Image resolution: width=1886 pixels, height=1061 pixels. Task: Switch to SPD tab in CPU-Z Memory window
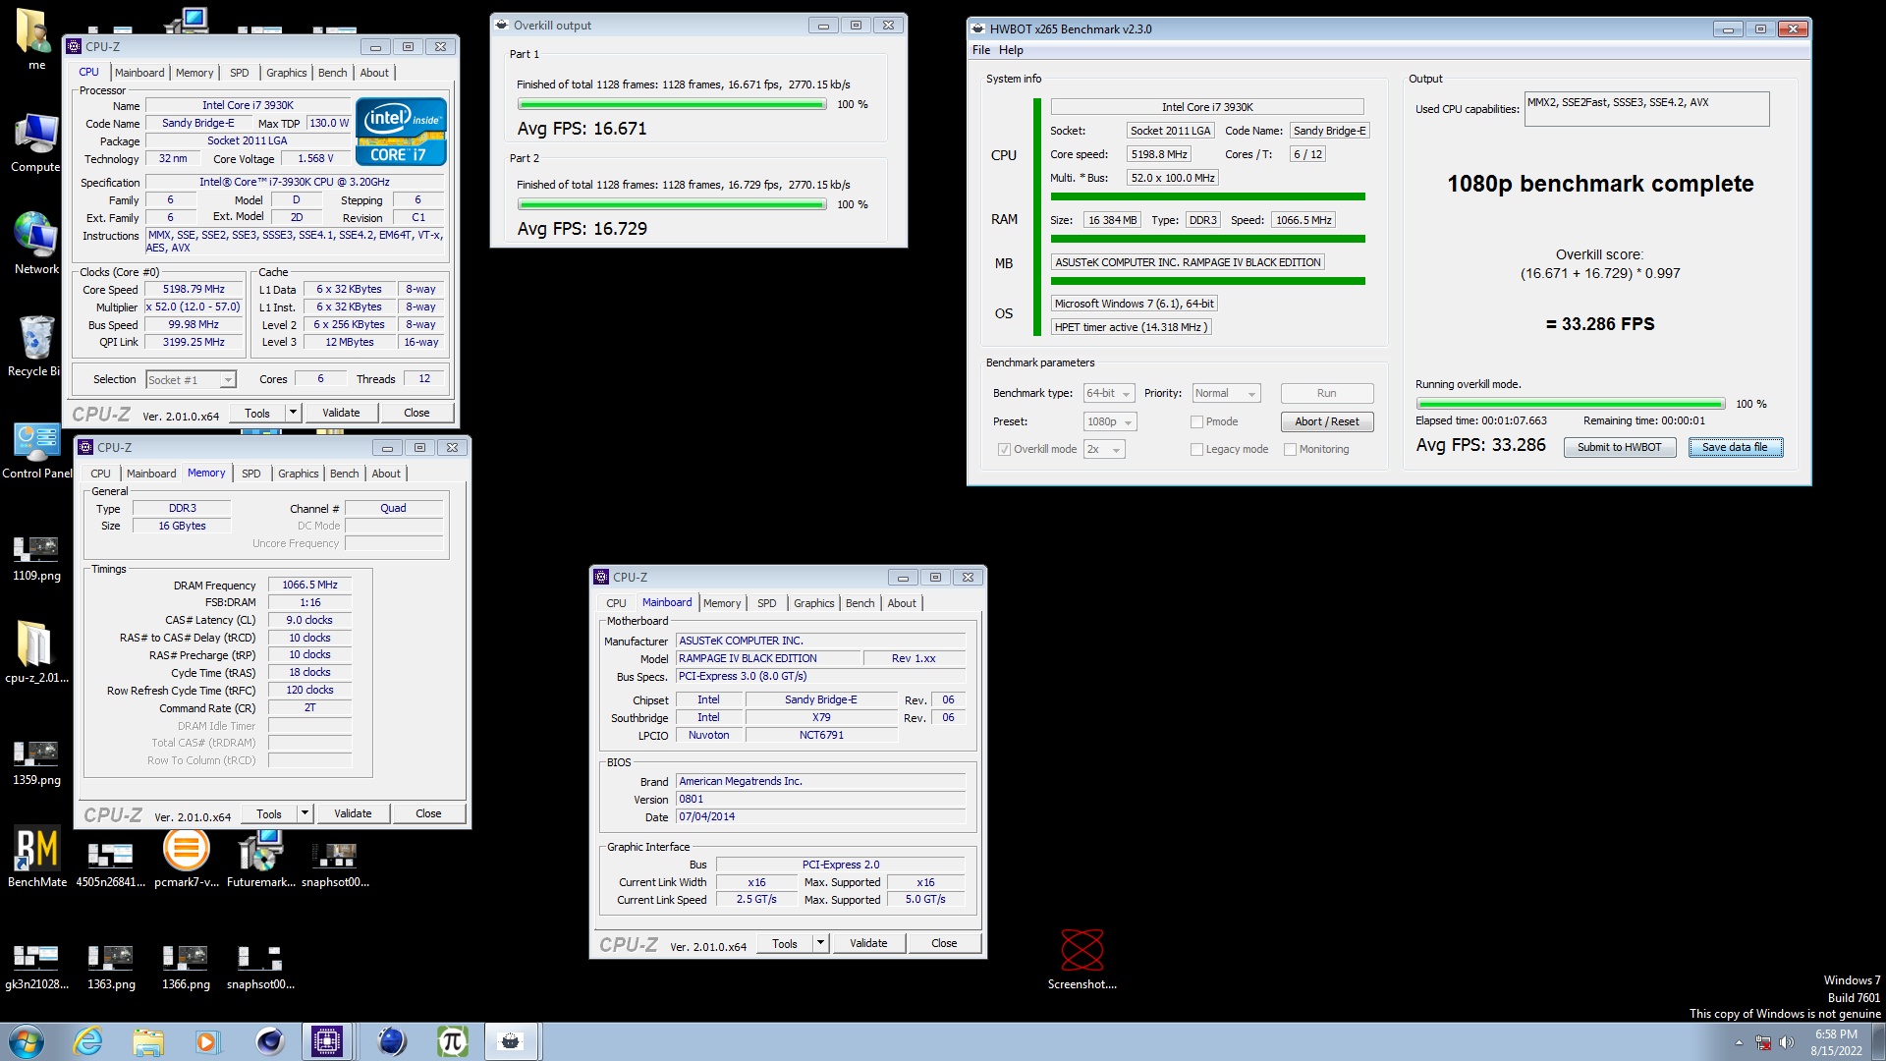point(251,474)
